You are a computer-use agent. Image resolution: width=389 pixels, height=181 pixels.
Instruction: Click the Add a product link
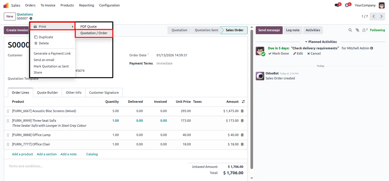[x=23, y=154]
